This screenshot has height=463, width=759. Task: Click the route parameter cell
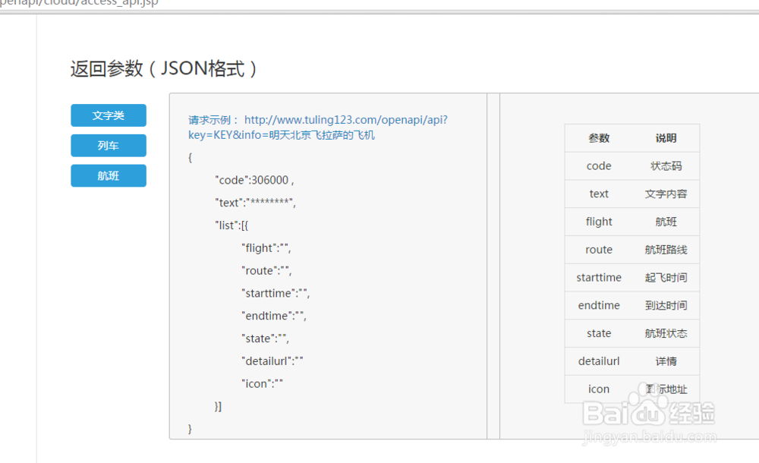click(x=599, y=250)
